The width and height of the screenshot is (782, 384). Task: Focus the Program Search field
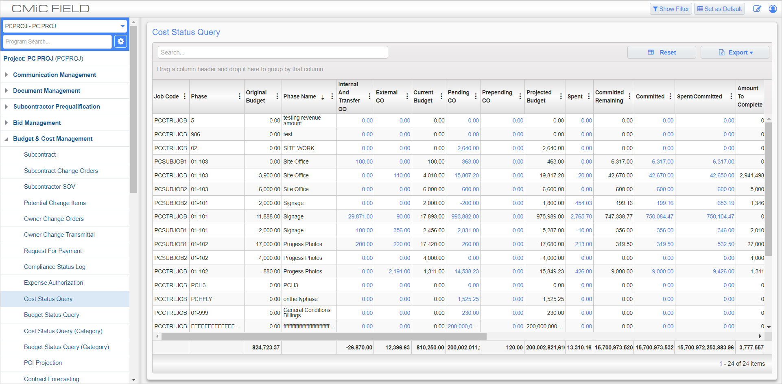coord(57,41)
